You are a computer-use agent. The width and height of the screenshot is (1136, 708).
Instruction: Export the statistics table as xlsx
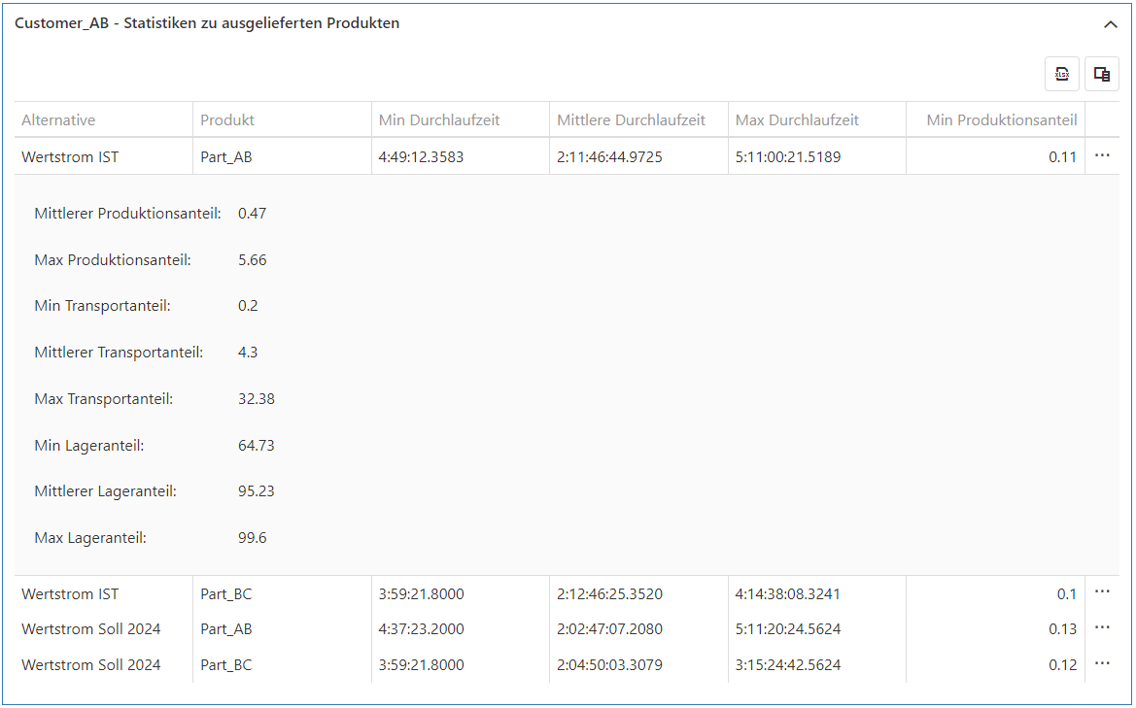(x=1061, y=74)
